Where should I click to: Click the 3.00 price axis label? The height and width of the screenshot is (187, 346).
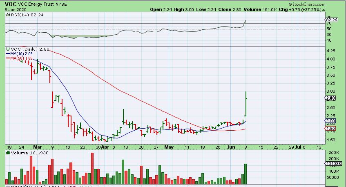[x=331, y=91]
